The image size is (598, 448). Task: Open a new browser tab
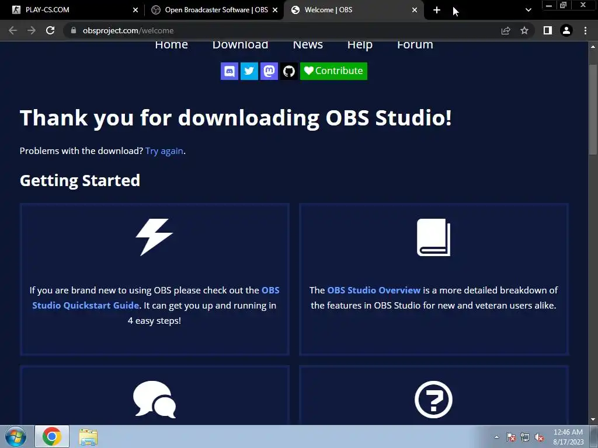[x=437, y=10]
